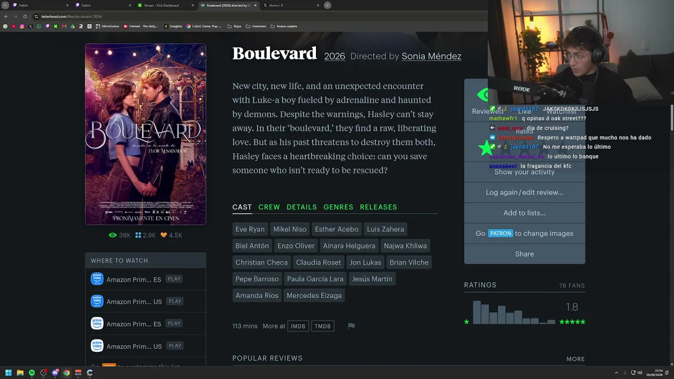Open the YouTube bookmark icon
This screenshot has height=379, width=674.
pos(14,26)
